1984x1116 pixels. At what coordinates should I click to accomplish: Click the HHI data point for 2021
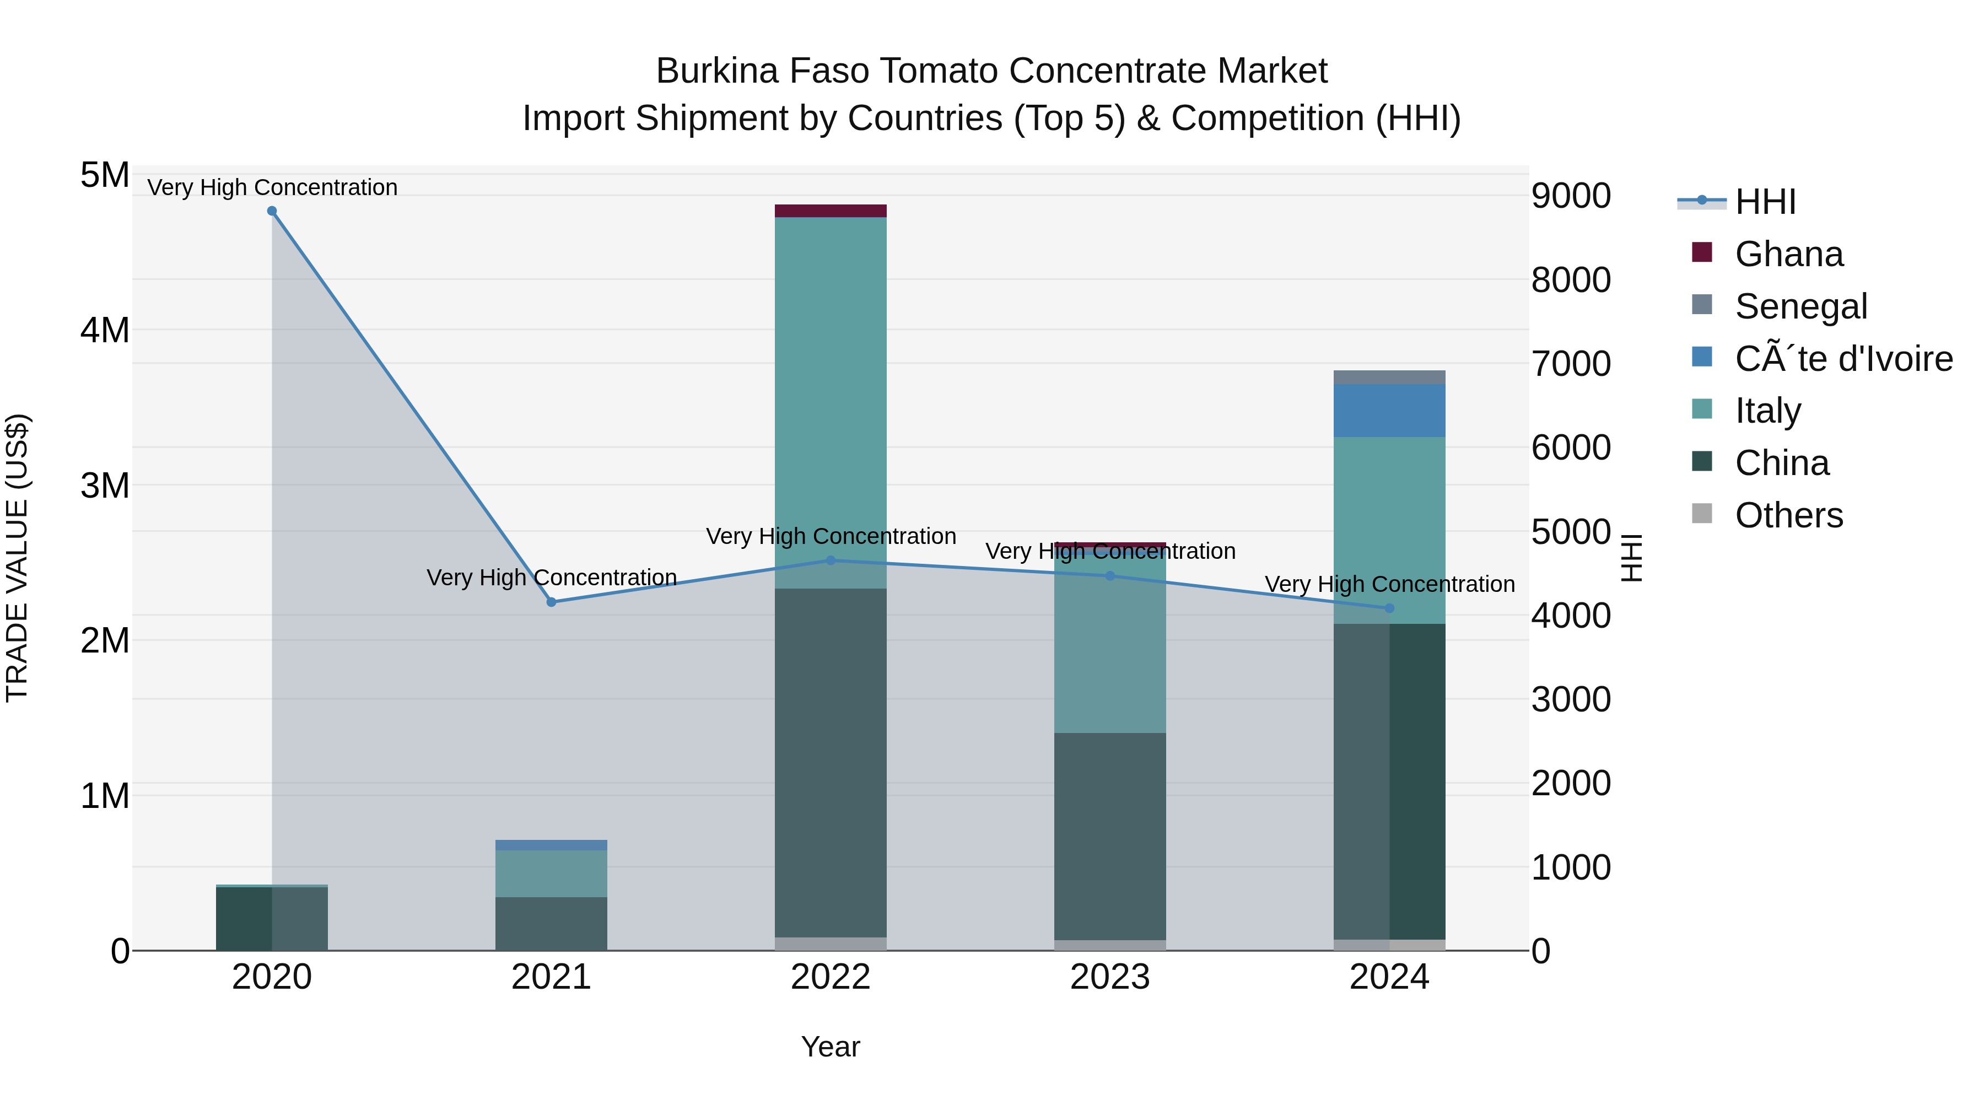552,602
